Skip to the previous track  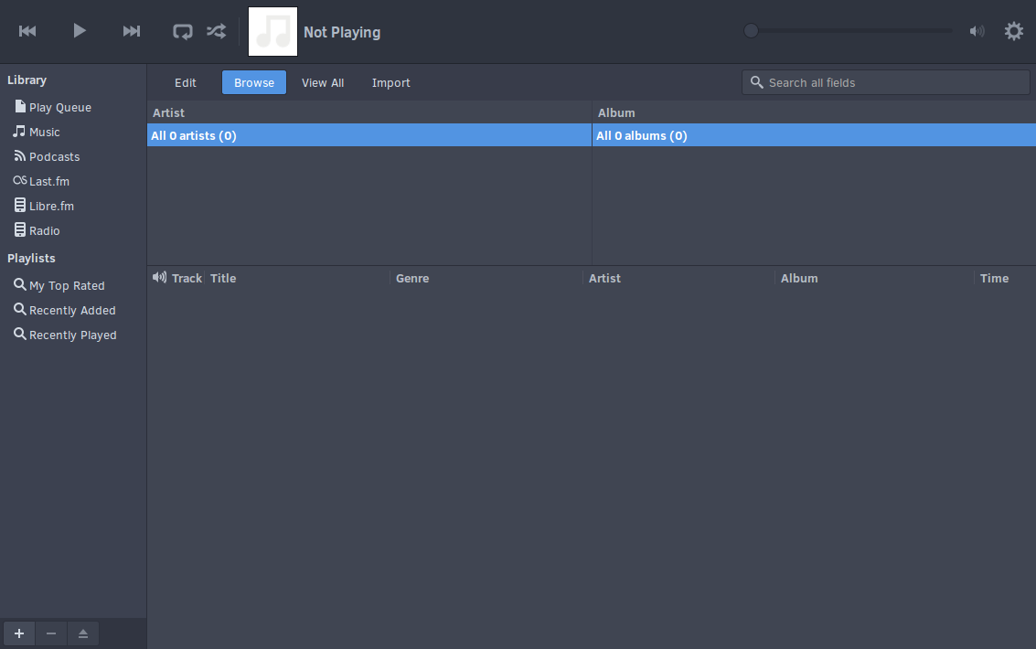[27, 31]
